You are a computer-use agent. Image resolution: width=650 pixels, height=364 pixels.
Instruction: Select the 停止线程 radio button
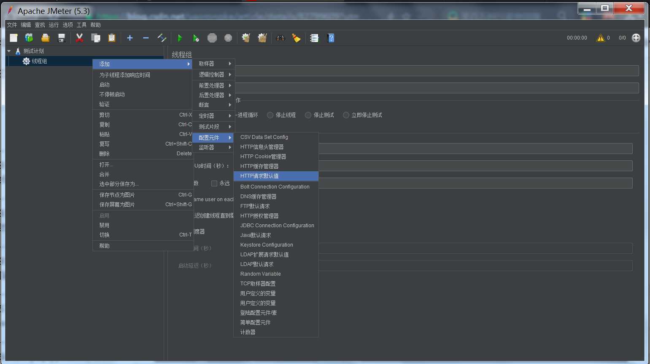(270, 115)
